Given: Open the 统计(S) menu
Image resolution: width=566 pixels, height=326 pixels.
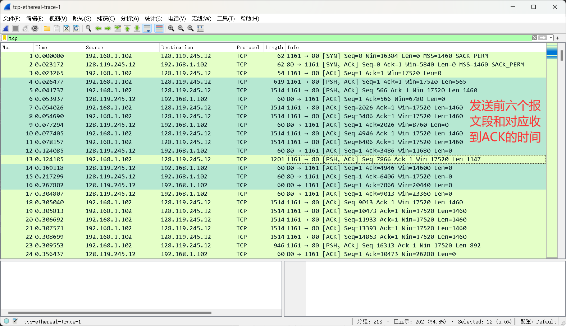Looking at the screenshot, I should click(154, 19).
